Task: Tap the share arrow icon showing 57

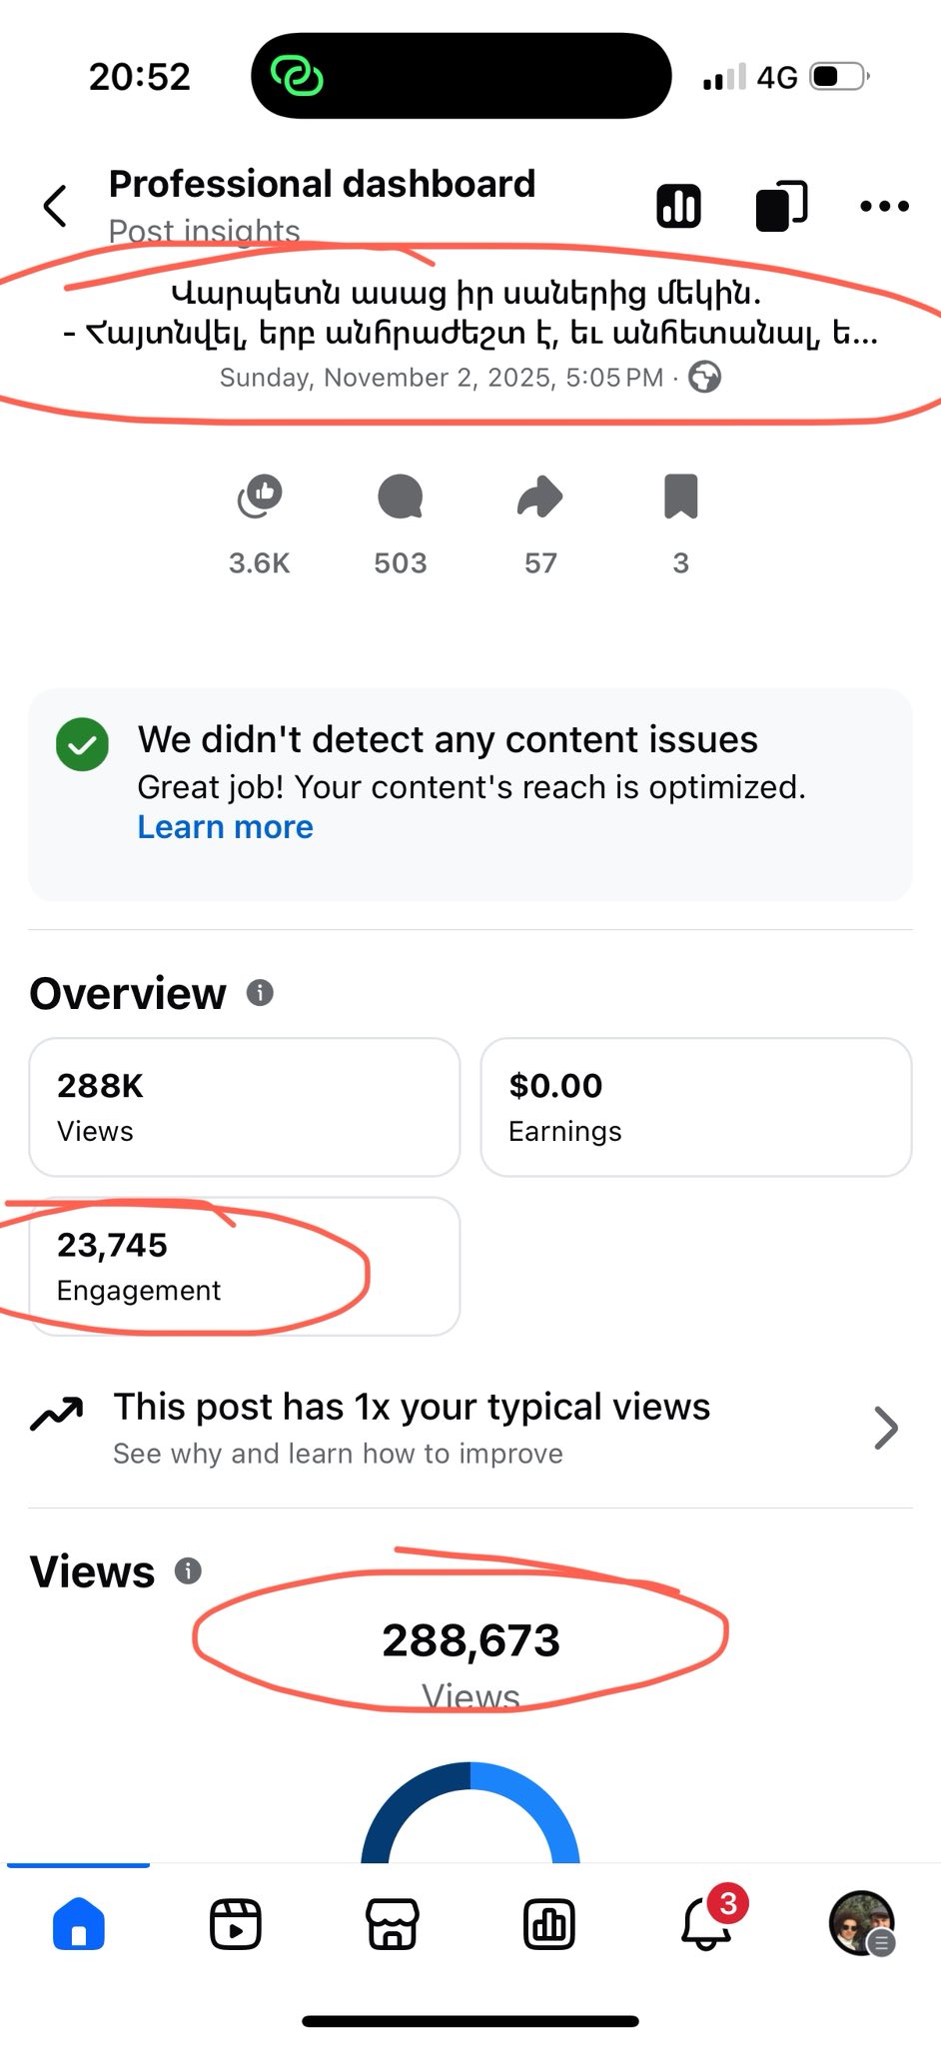Action: point(540,498)
